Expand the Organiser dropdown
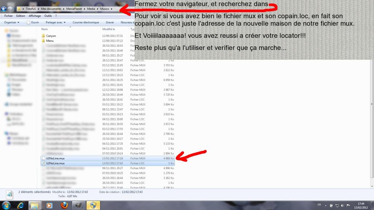 tap(11, 22)
